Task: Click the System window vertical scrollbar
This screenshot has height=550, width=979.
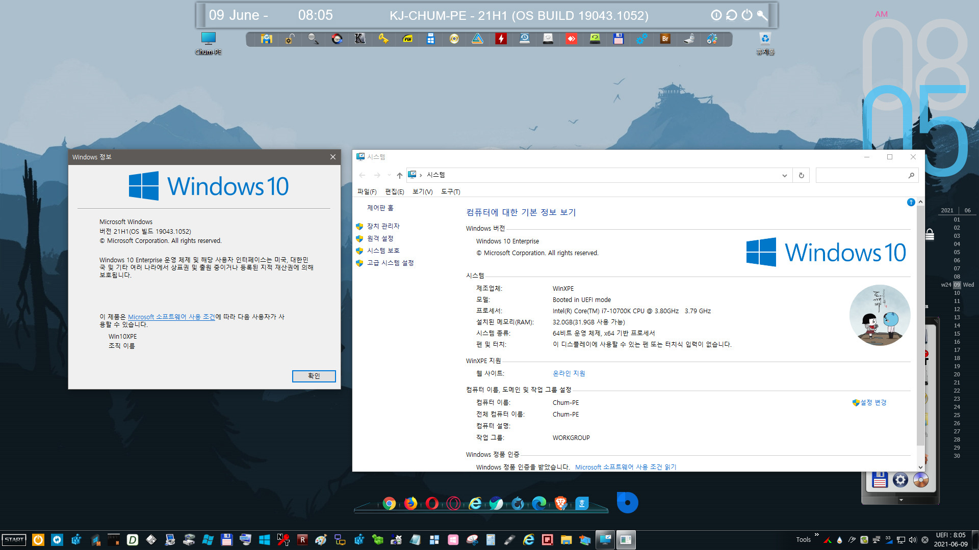Action: [920, 326]
